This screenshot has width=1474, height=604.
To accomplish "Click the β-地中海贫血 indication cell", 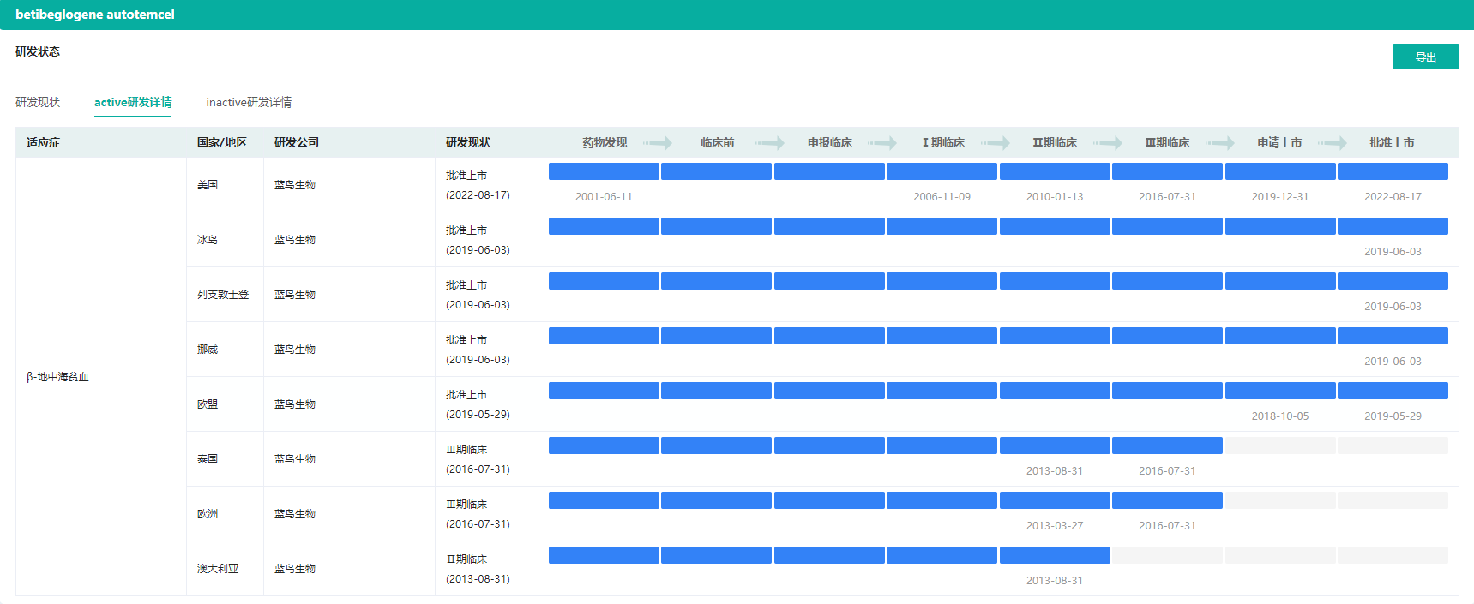I will (57, 377).
